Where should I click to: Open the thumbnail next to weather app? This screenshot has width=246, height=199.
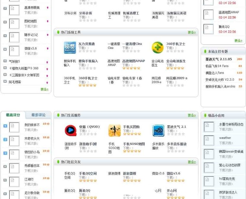coord(209,140)
